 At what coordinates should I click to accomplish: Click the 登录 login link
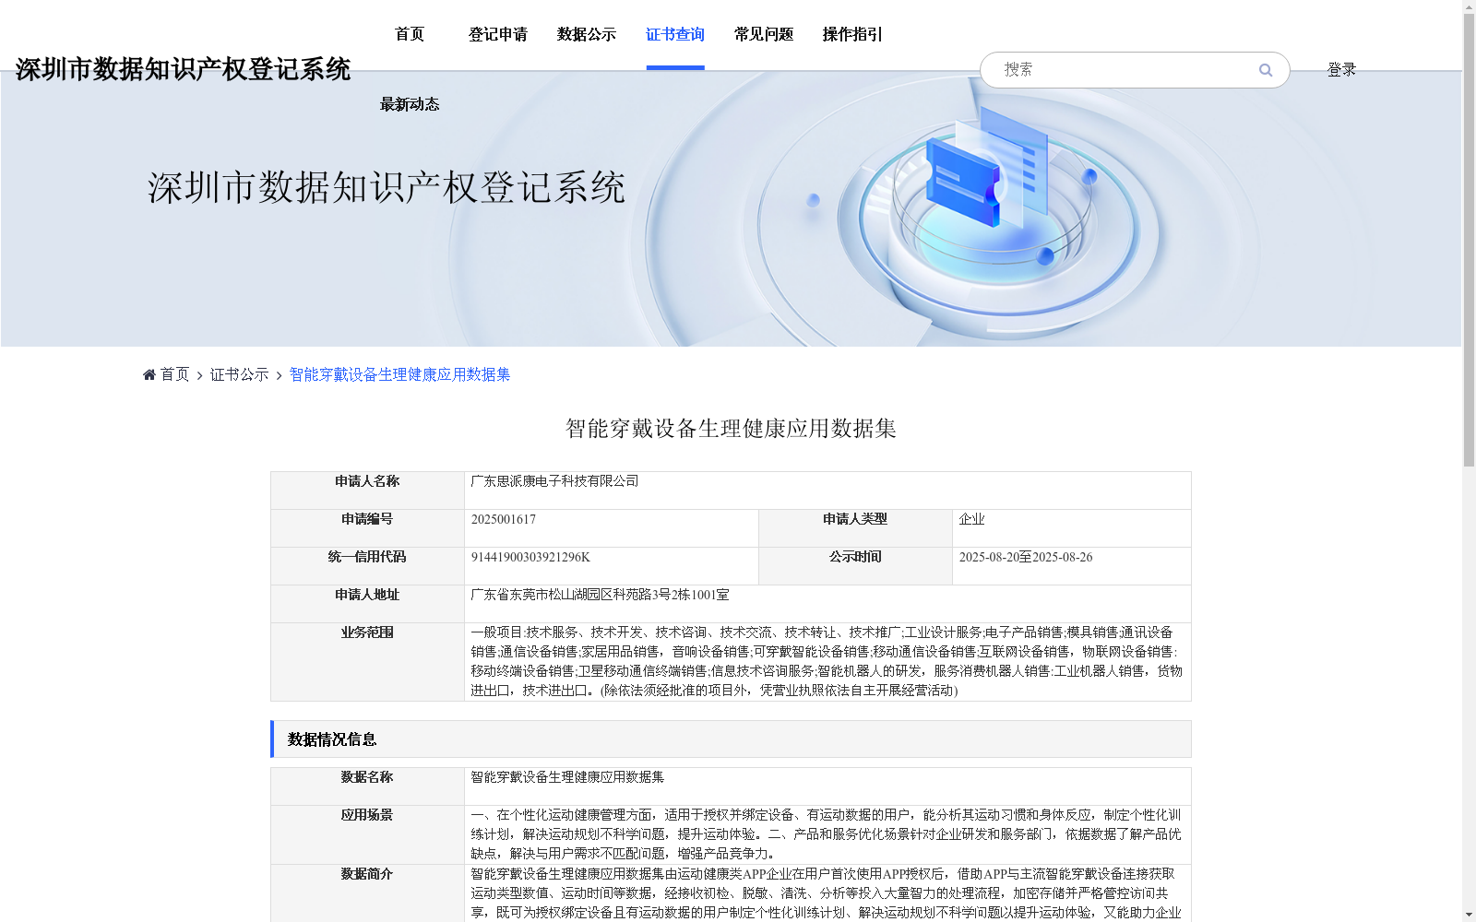click(x=1341, y=69)
